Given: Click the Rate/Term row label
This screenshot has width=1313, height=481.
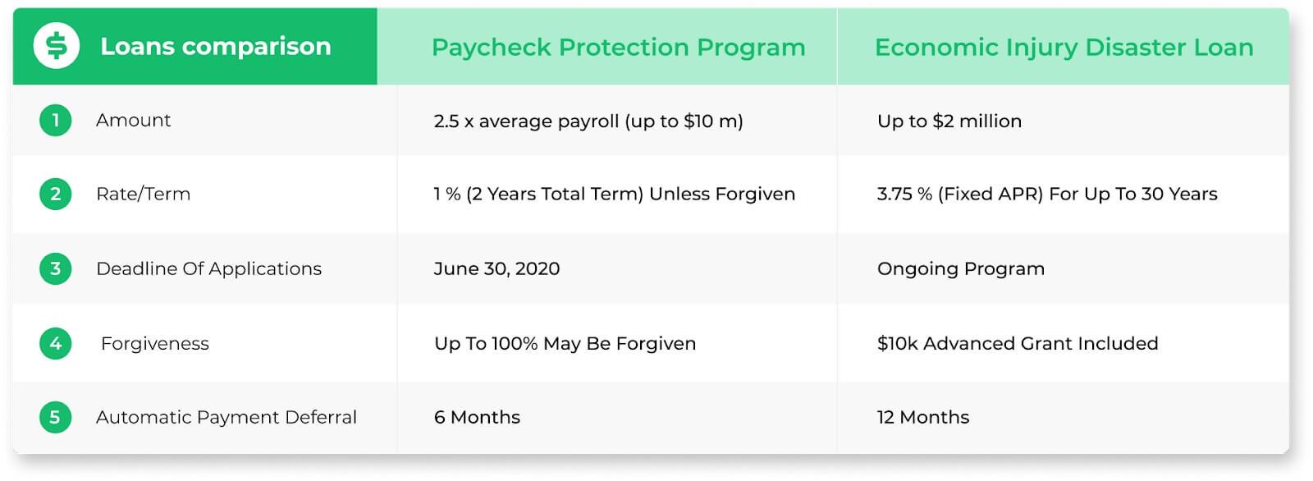Looking at the screenshot, I should [x=143, y=195].
